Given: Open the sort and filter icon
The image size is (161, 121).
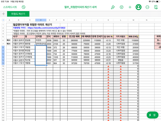Looking at the screenshot, I should (x=122, y=7).
